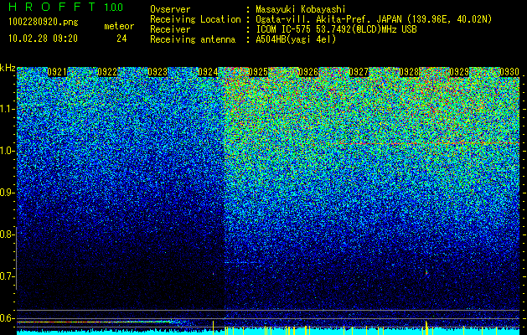The height and width of the screenshot is (335, 527).
Task: Click the 0928 time marker
Action: [x=409, y=72]
